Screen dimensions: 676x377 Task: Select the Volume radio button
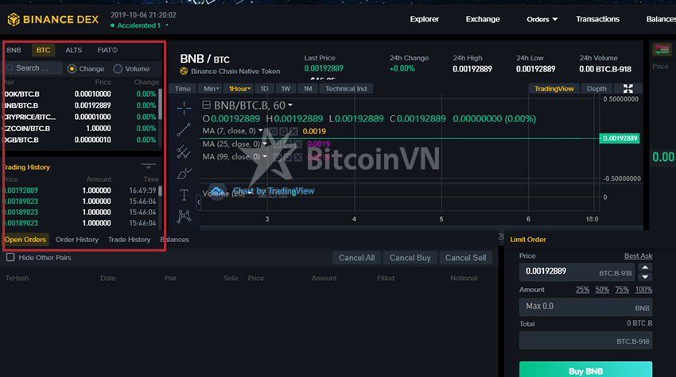tap(118, 69)
